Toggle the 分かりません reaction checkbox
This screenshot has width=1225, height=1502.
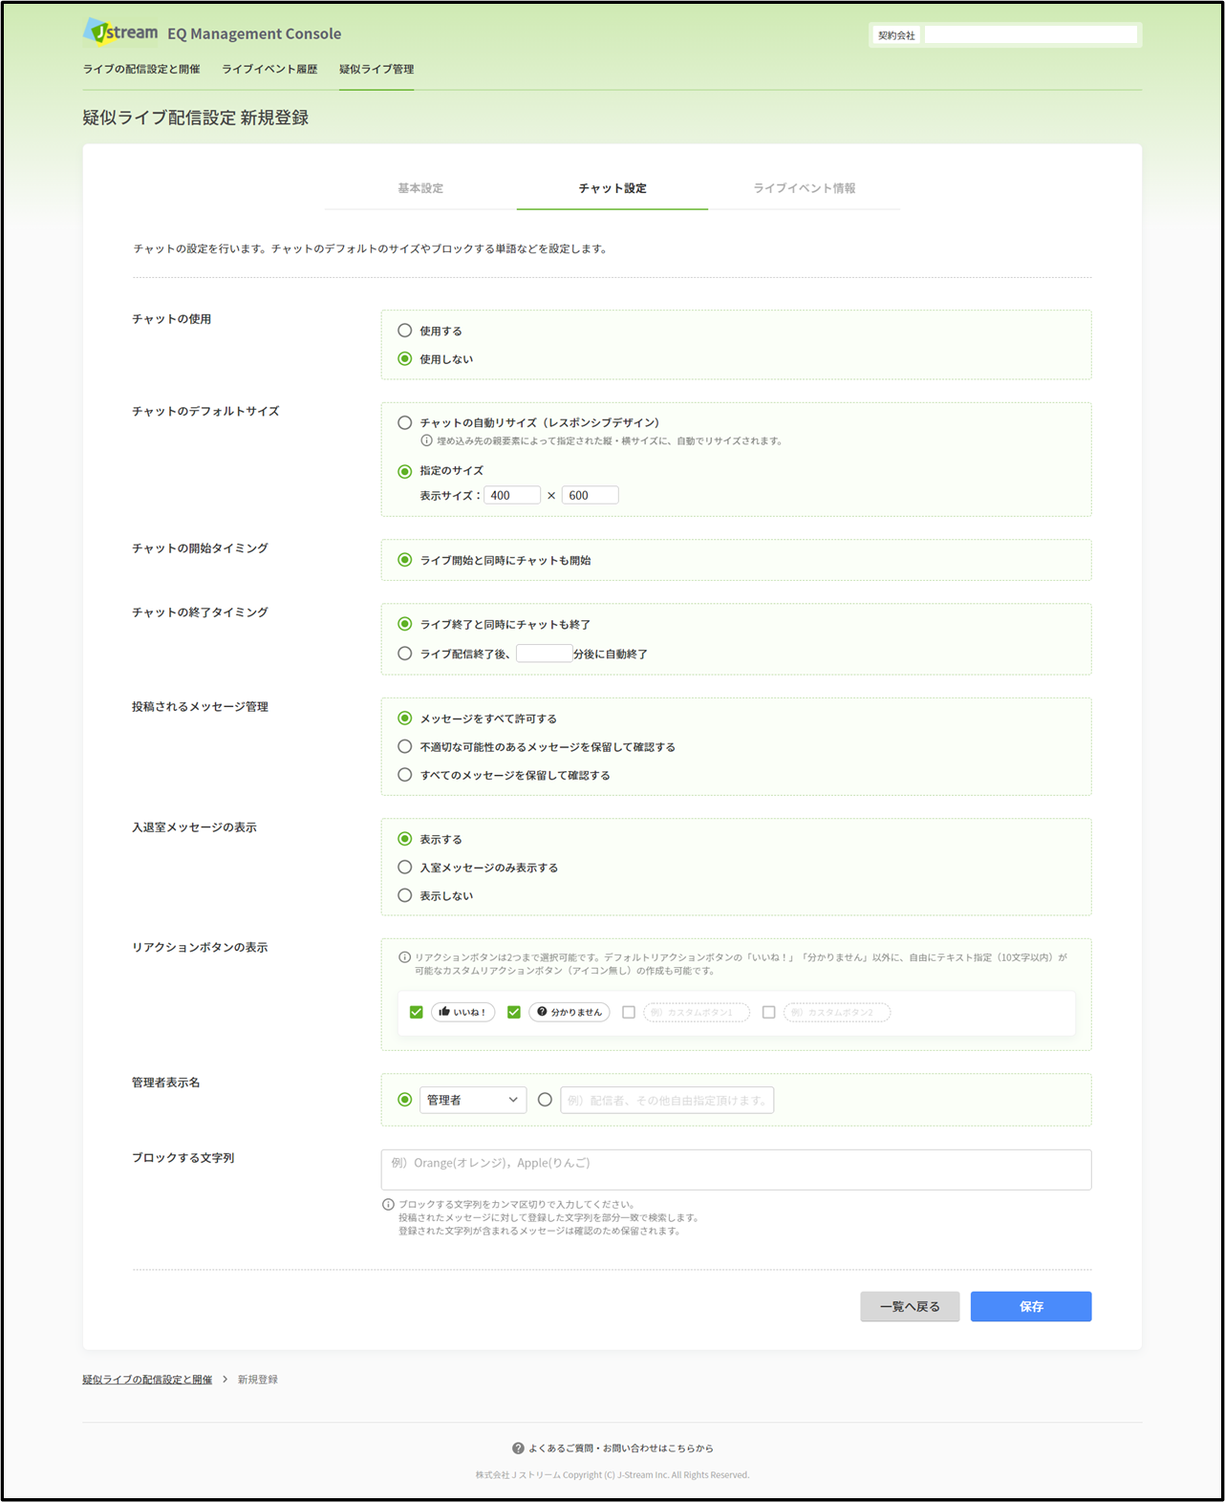pyautogui.click(x=514, y=1012)
